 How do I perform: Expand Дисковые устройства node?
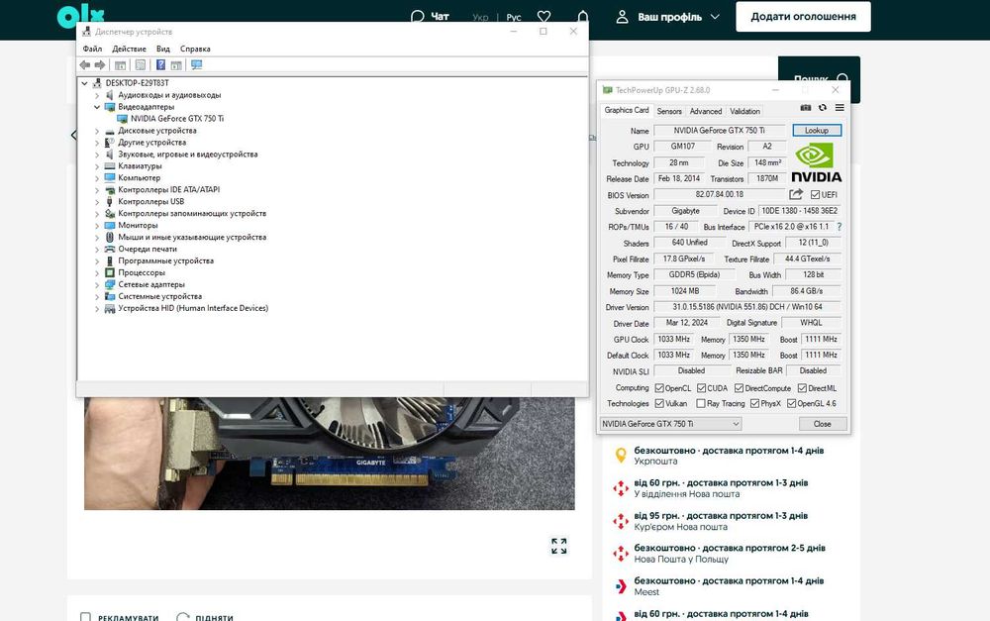[x=97, y=131]
